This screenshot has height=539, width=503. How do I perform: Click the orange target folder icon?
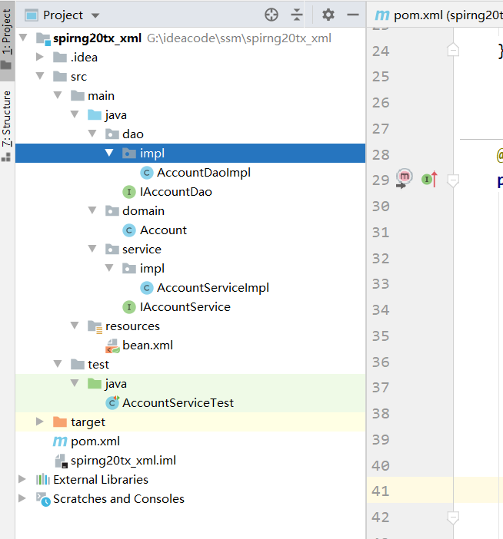tap(60, 422)
